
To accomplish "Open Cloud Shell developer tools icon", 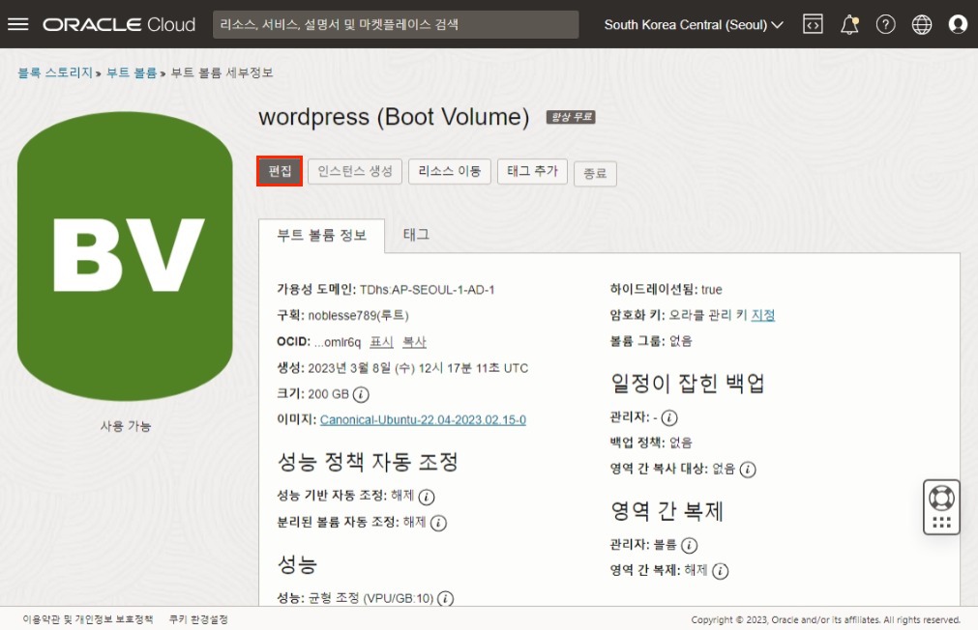I will pos(813,24).
